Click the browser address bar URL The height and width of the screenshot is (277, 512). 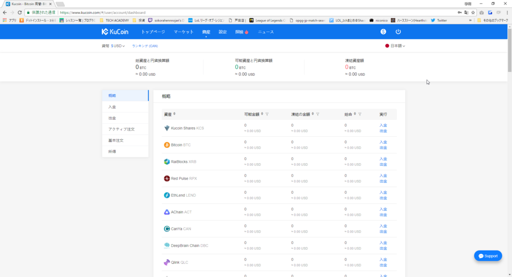102,12
